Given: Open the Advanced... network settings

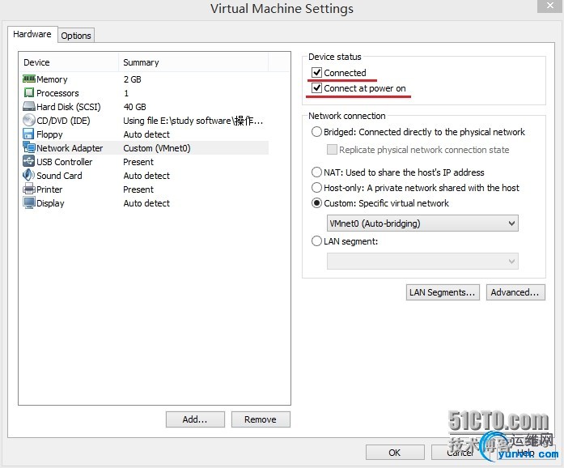Looking at the screenshot, I should (515, 292).
